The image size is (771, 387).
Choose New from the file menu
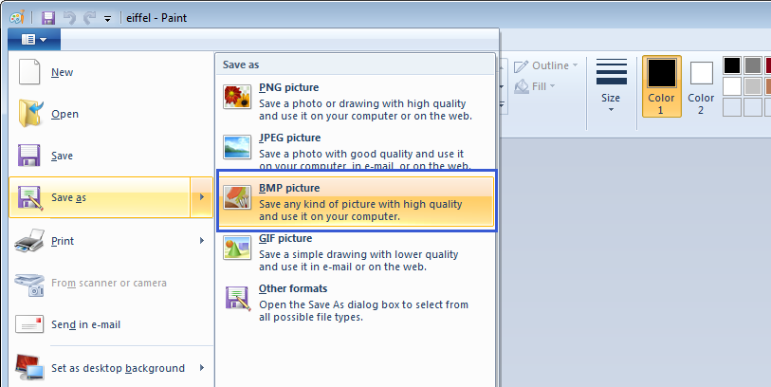click(x=111, y=72)
